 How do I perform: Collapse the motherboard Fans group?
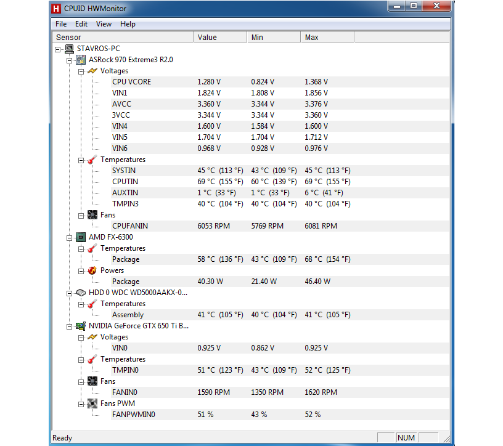click(81, 216)
